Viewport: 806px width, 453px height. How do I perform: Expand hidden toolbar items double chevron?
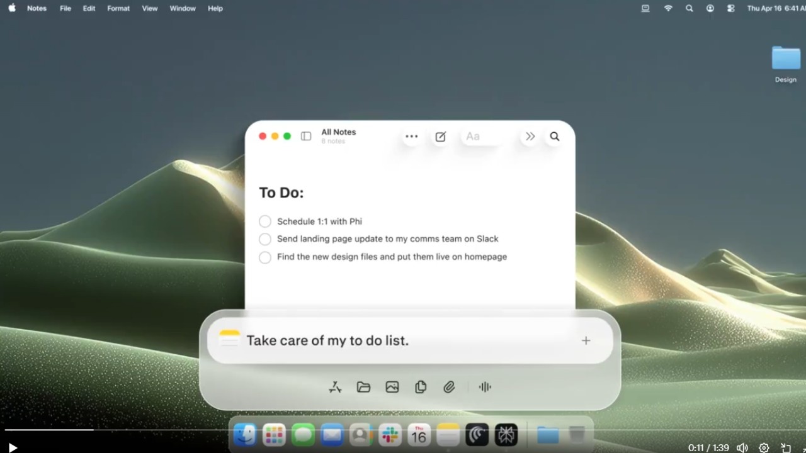pos(530,137)
